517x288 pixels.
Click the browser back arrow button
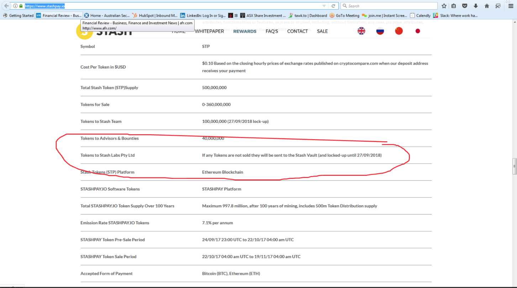pos(6,6)
